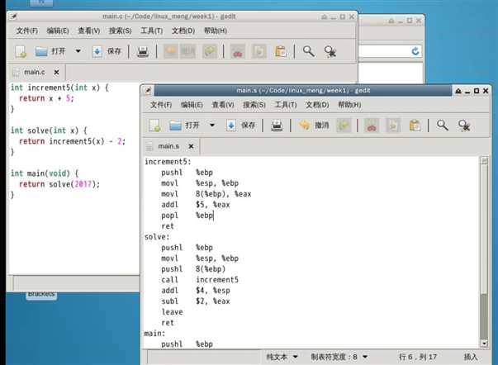Undo in the main.c window toolbar

[x=171, y=51]
